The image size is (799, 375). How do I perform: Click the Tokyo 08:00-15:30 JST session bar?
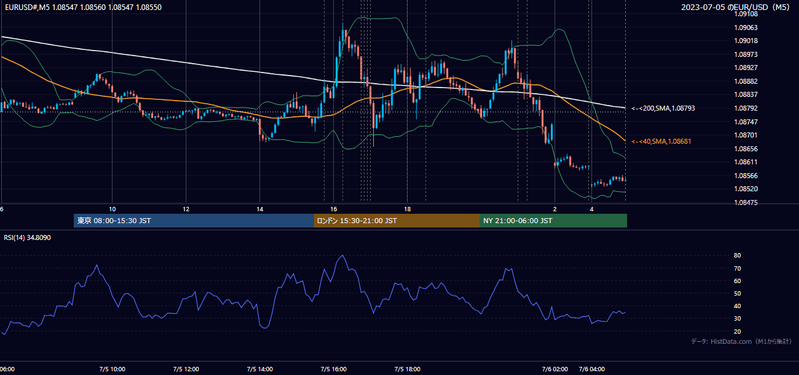[x=193, y=221]
